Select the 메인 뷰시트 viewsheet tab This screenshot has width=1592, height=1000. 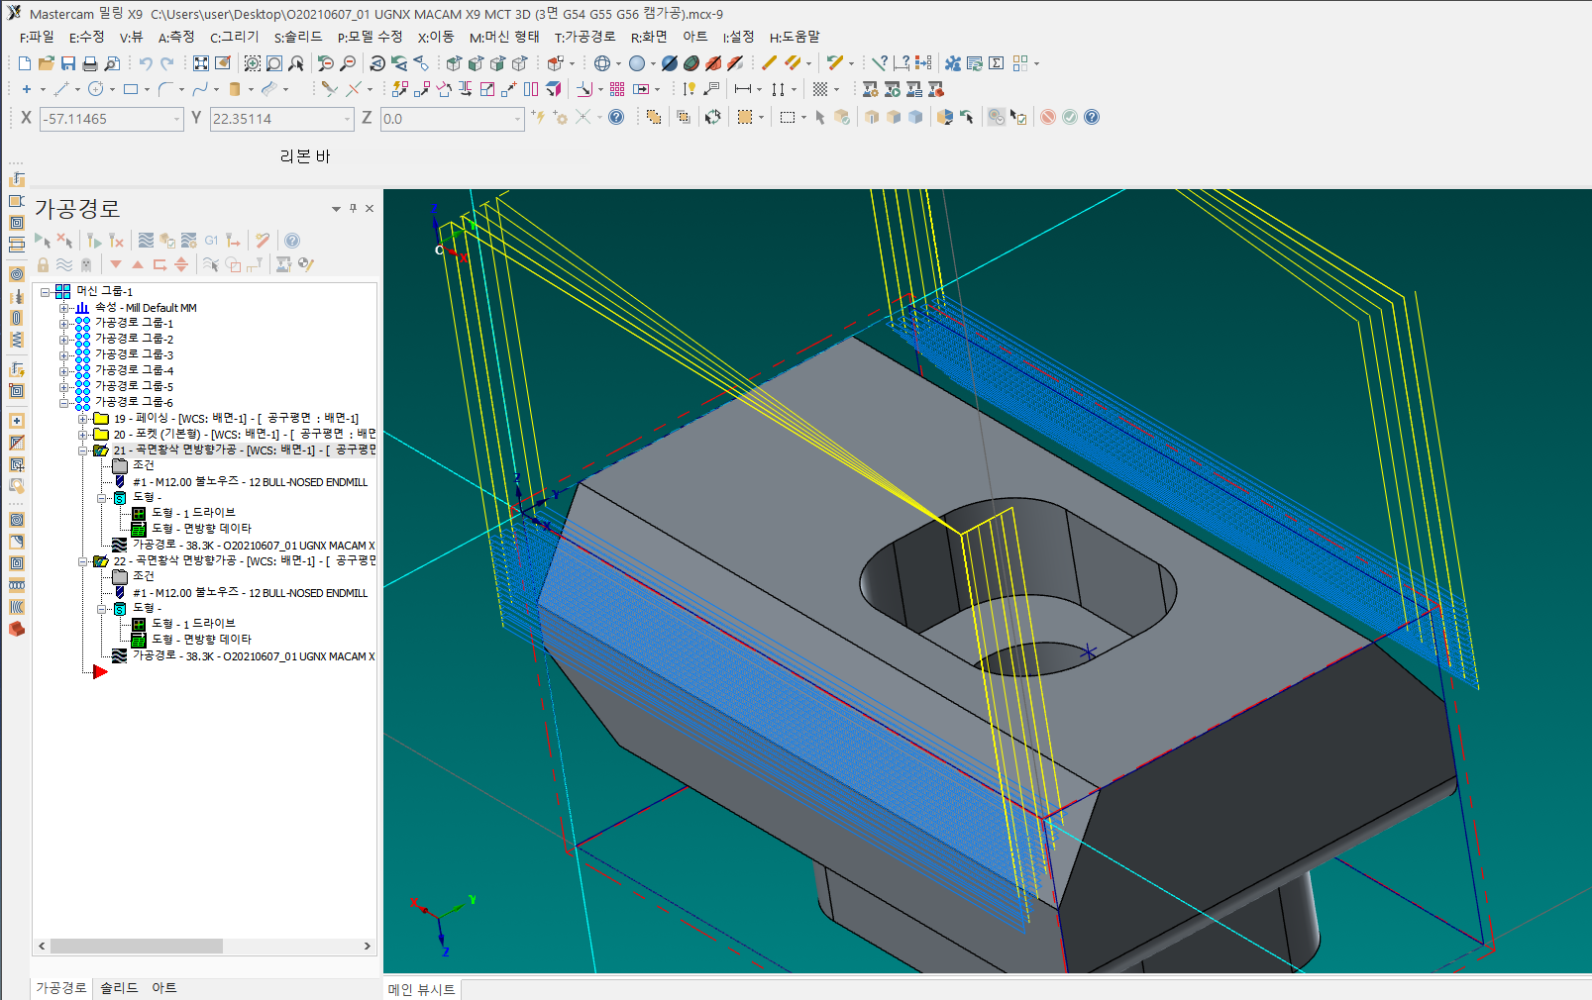tap(421, 989)
